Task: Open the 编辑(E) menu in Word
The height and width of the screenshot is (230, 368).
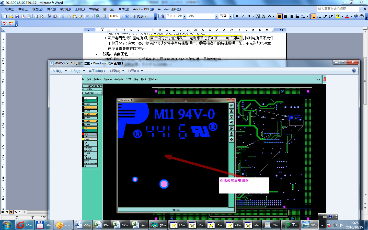Action: point(23,9)
